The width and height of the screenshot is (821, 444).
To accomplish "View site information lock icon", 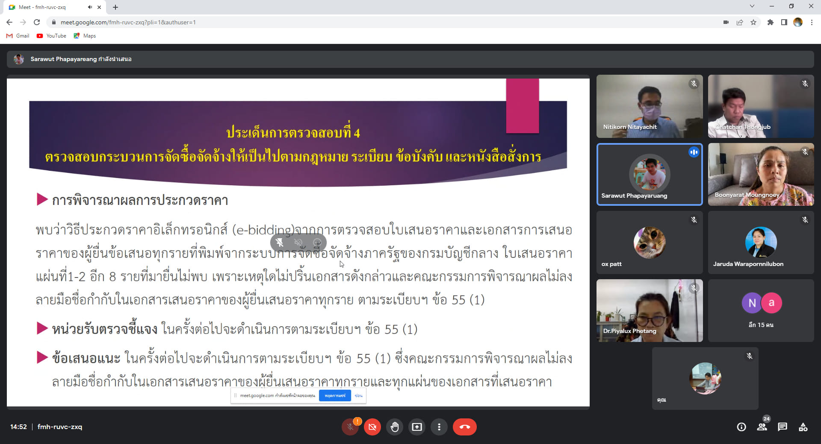I will coord(54,22).
